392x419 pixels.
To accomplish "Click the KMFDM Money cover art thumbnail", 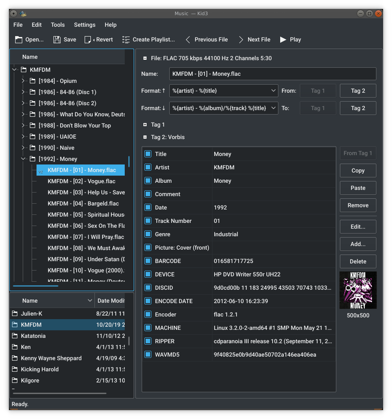I will coord(358,290).
